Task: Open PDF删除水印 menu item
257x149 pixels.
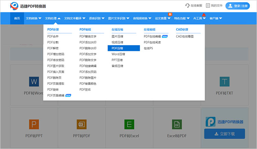Action: tap(88, 48)
